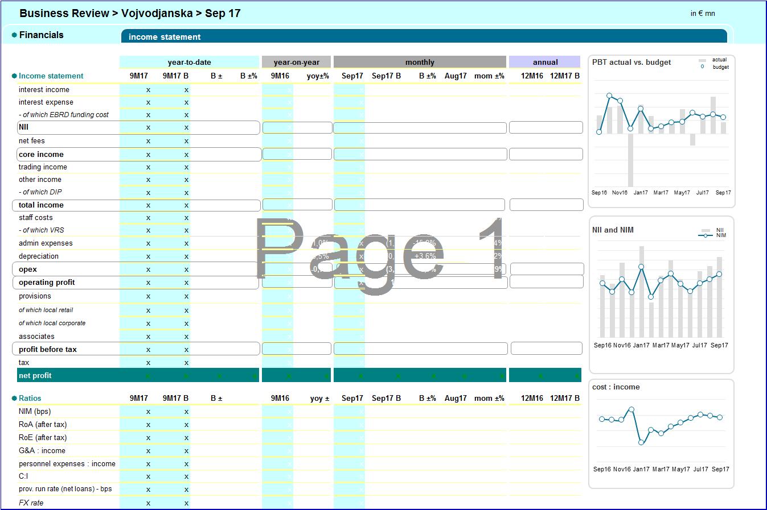This screenshot has height=510, width=767.
Task: Click the 'of which local retail' row label
Action: (46, 310)
